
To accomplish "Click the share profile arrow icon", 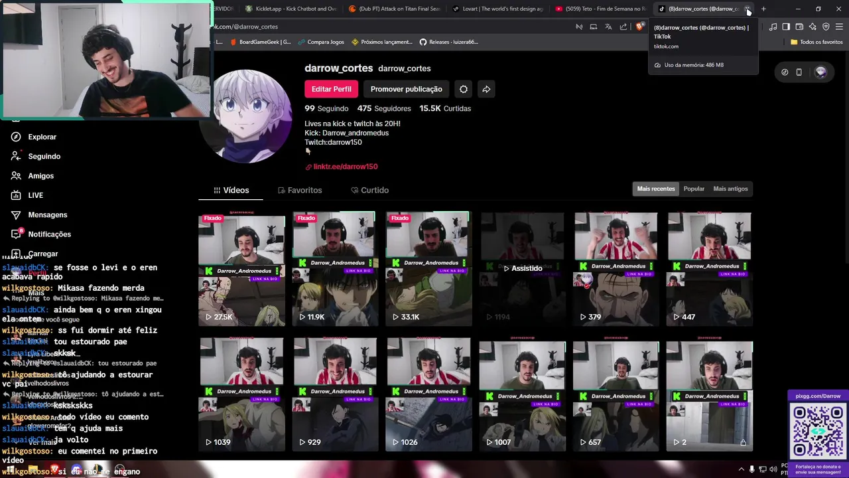I will [486, 89].
